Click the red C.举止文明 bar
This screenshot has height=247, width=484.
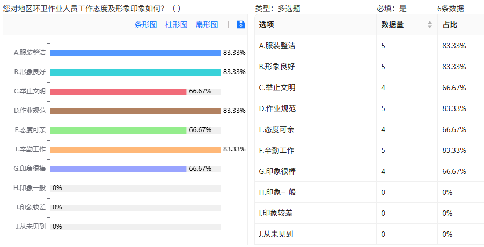click(118, 91)
